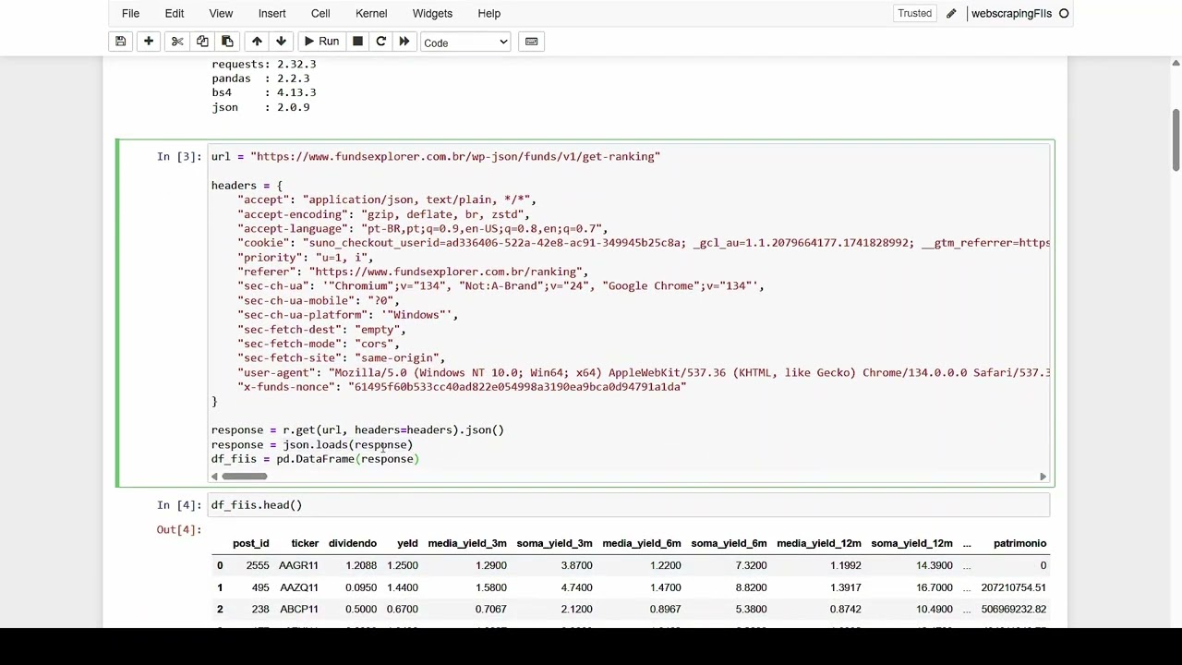Open the Help menu
The image size is (1182, 665).
pyautogui.click(x=488, y=13)
